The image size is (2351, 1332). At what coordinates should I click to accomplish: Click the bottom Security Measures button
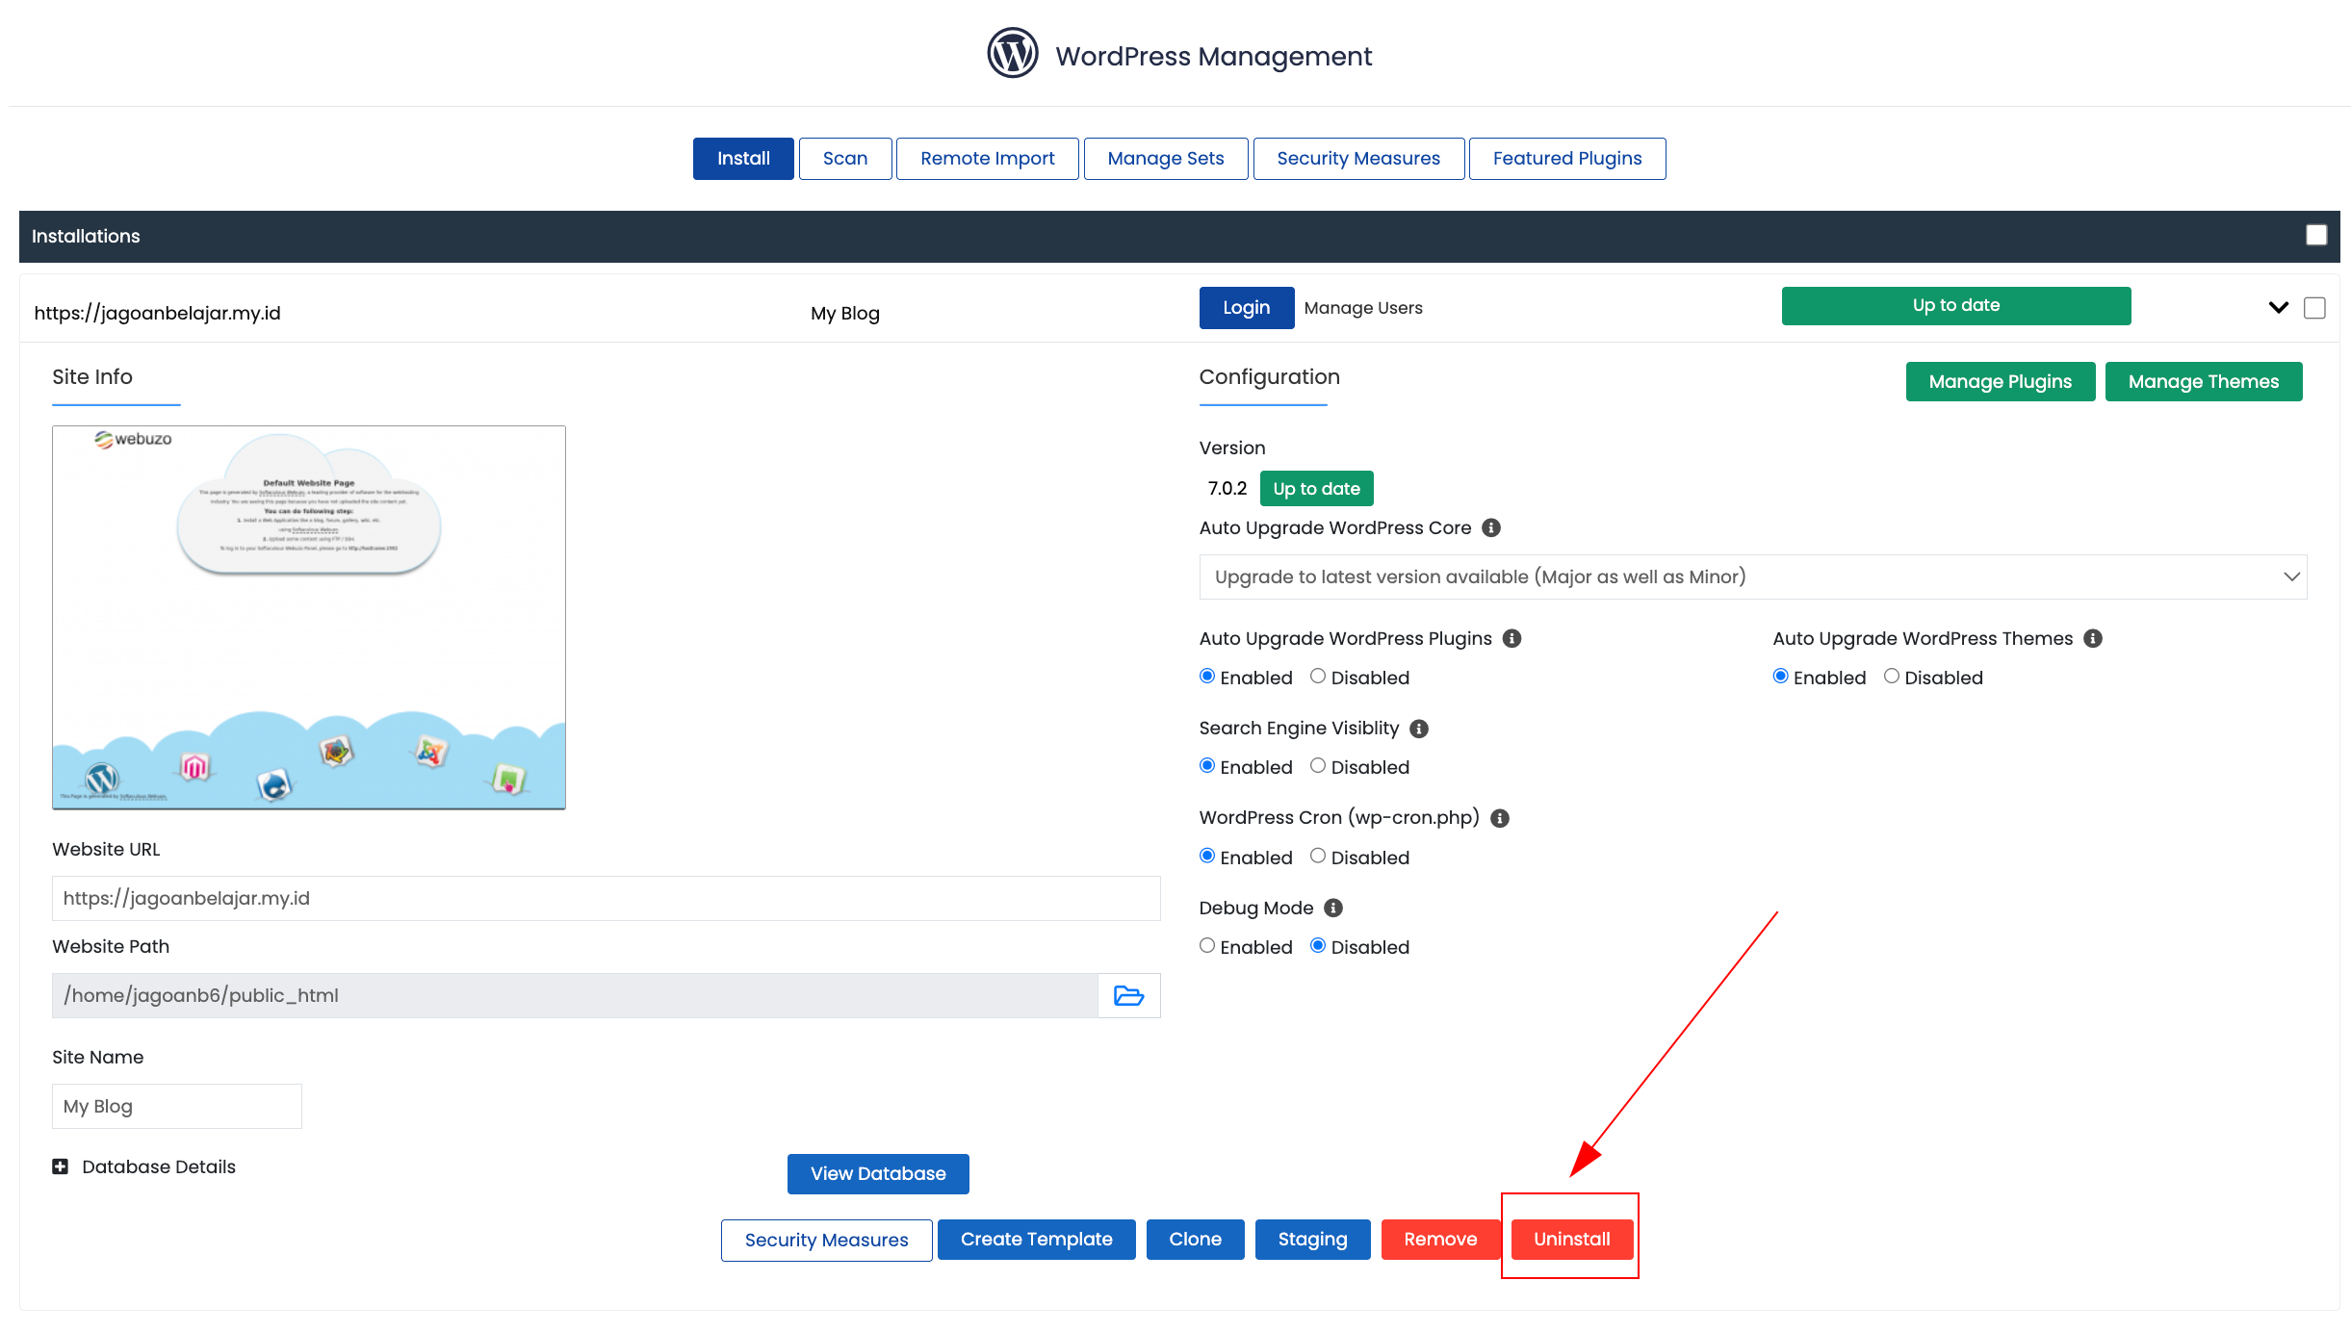pos(826,1241)
